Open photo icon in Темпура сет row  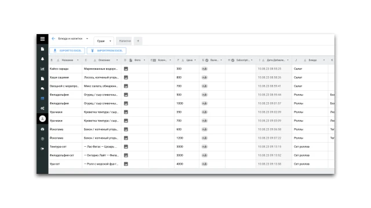126,146
